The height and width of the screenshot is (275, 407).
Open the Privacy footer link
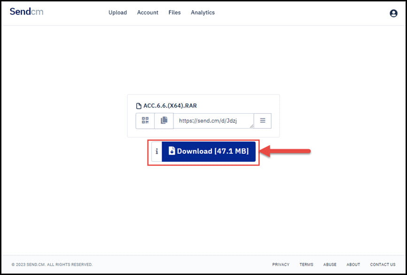pos(281,264)
